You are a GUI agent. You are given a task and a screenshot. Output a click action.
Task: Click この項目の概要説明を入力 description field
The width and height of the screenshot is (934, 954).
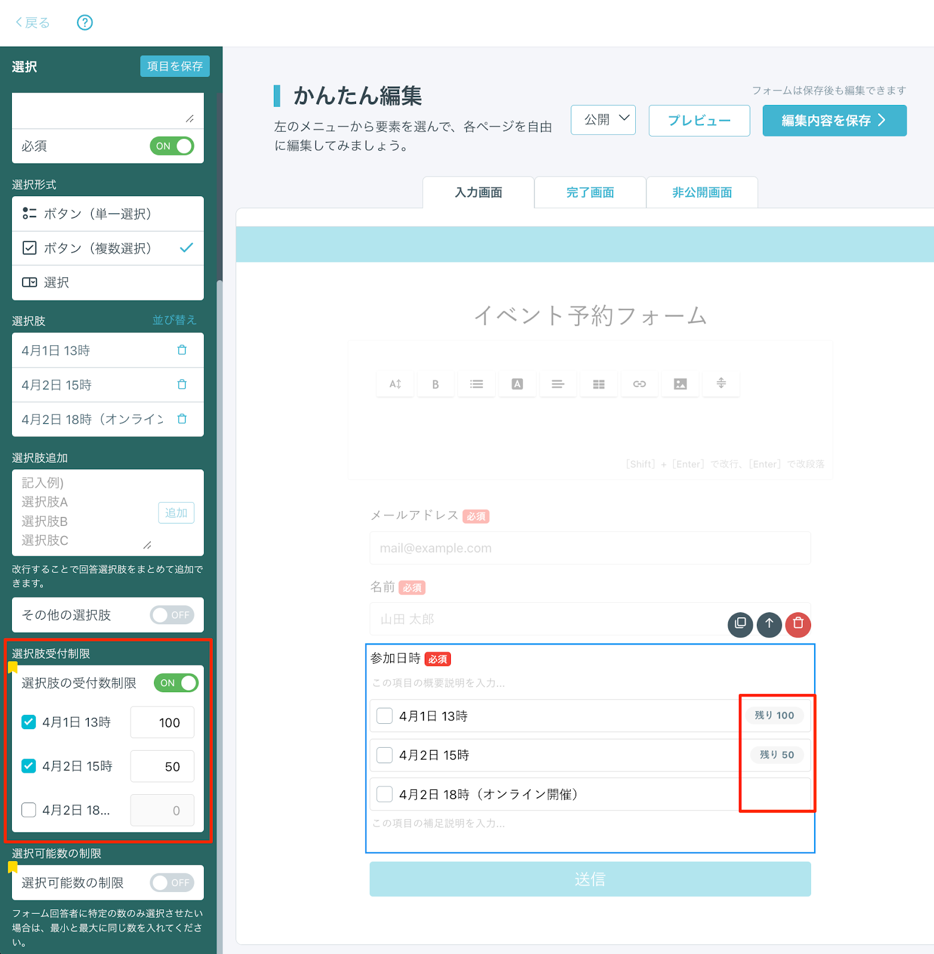pos(438,683)
